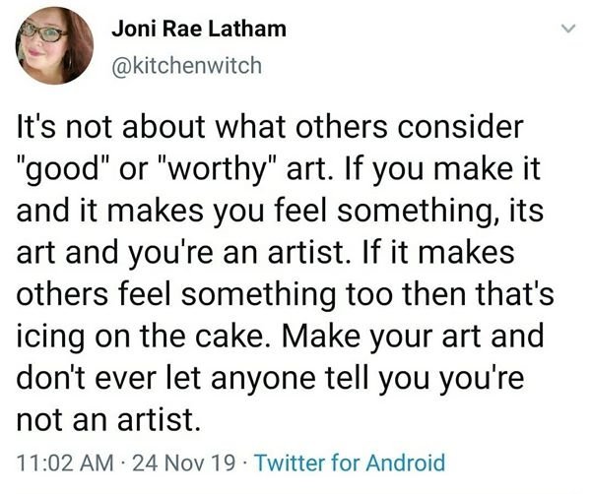Select the final line "not an artist."

(108, 419)
